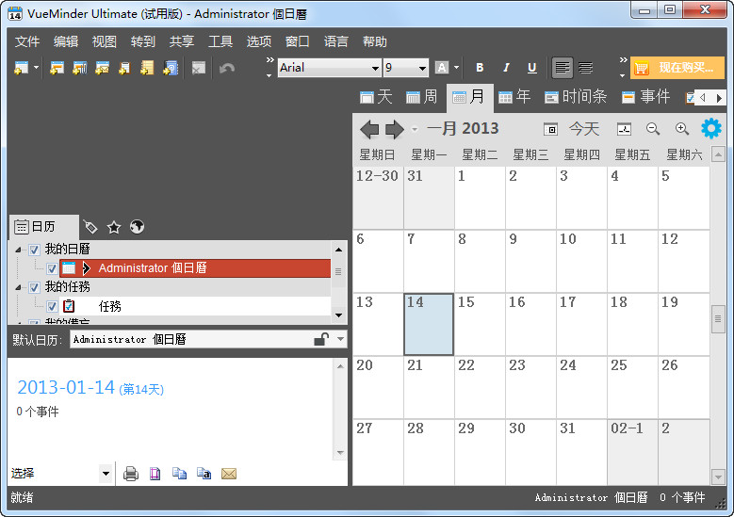Click the zoom out magnifier icon
734x517 pixels.
[653, 129]
